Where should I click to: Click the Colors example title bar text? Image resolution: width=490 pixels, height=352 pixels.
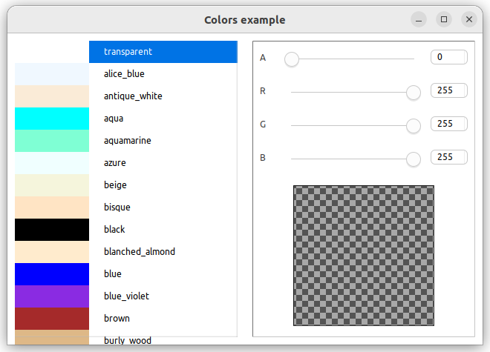pyautogui.click(x=245, y=20)
